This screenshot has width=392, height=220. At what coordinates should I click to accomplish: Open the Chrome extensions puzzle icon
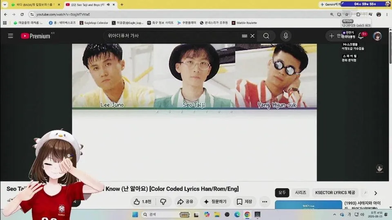pos(358,15)
